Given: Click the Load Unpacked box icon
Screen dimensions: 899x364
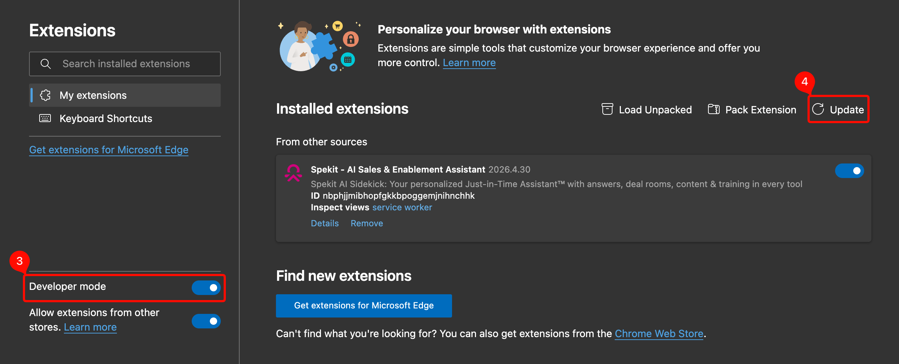Looking at the screenshot, I should (x=607, y=109).
